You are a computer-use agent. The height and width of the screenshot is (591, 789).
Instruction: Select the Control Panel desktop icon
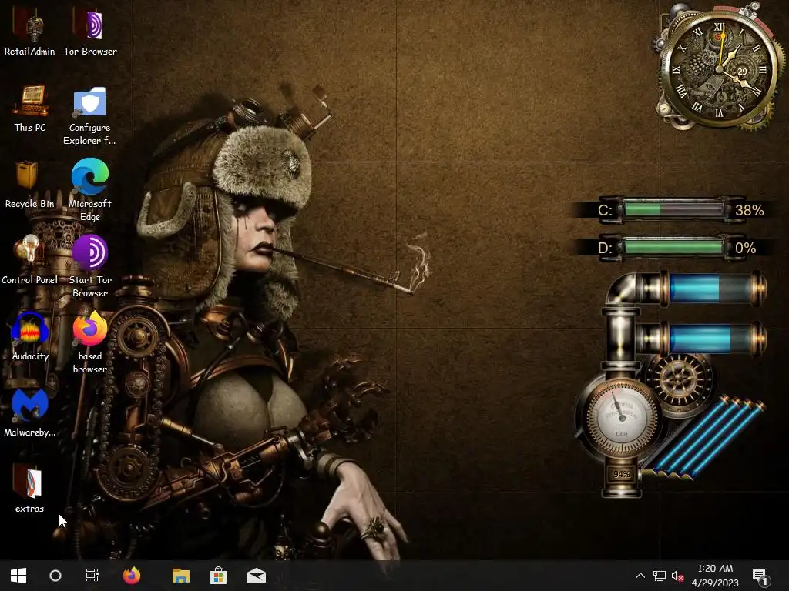click(x=30, y=260)
